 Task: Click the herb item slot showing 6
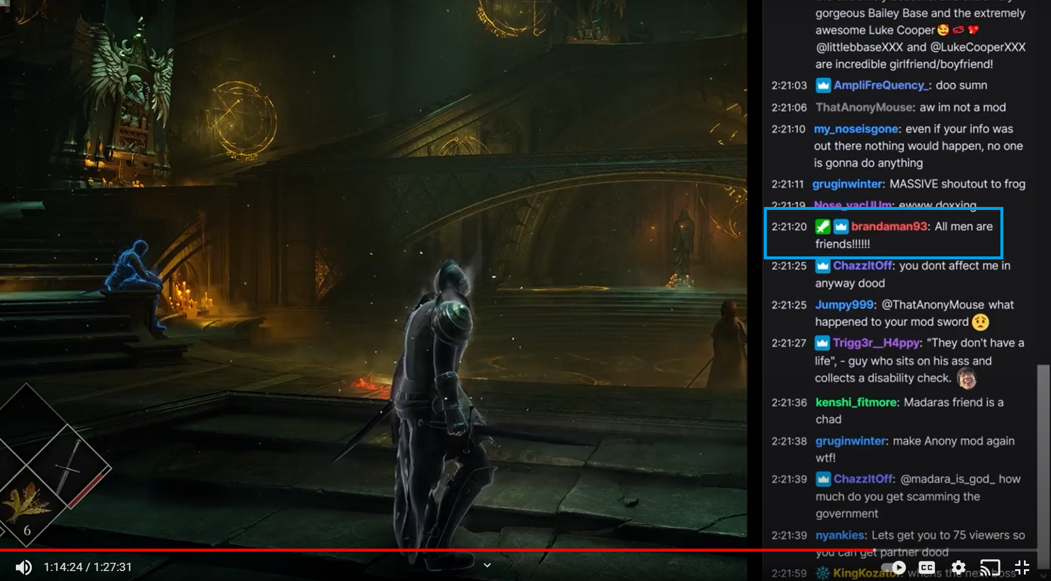26,507
